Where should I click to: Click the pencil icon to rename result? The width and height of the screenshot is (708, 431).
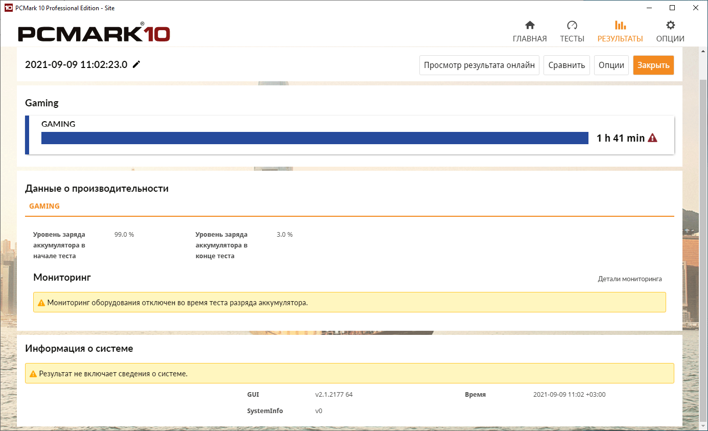(136, 64)
